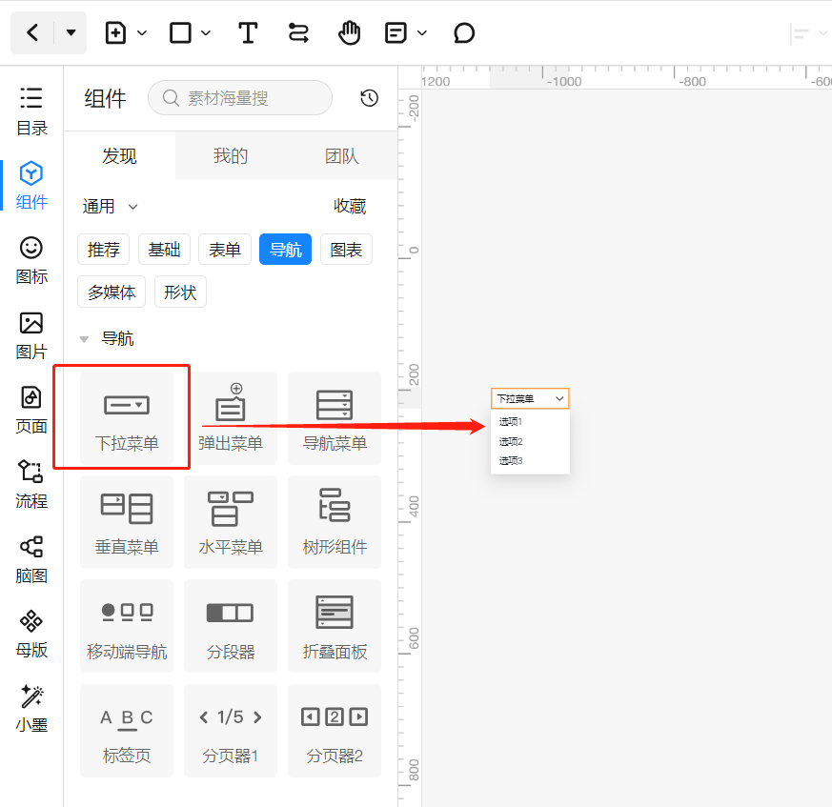Viewport: 832px width, 807px height.
Task: Click the 素材海量搜 search field
Action: click(240, 97)
